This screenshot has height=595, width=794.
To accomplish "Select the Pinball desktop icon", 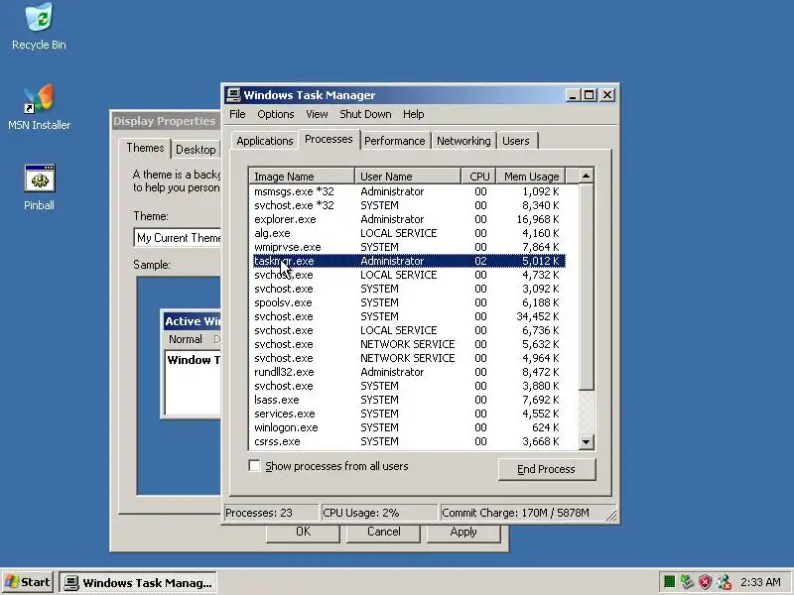I will click(x=39, y=187).
